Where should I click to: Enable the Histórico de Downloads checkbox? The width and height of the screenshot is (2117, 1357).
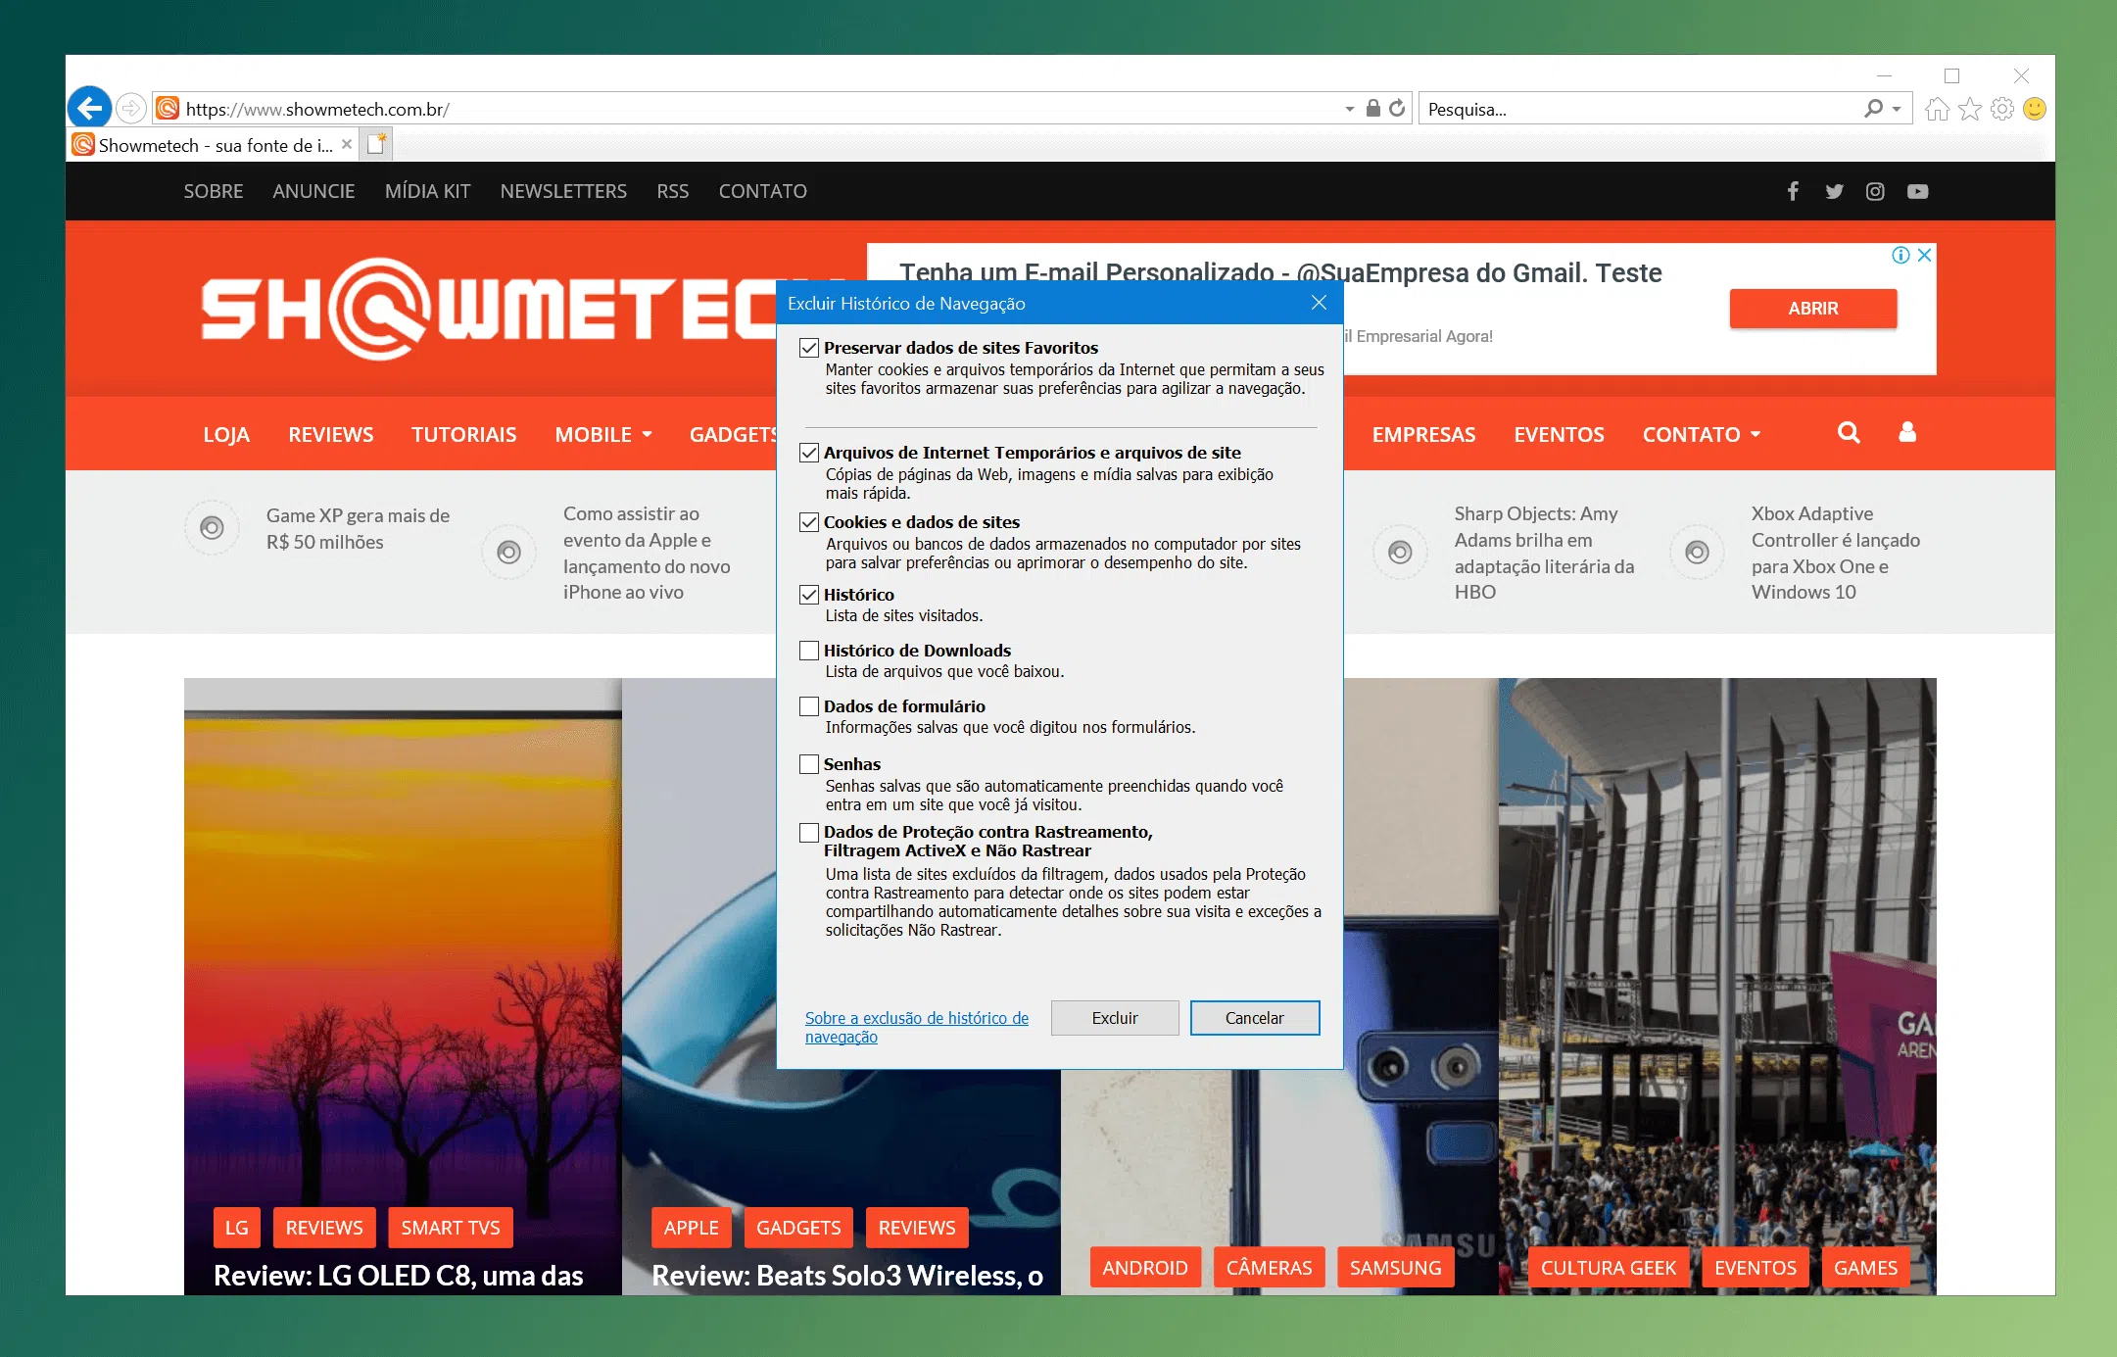[x=809, y=651]
